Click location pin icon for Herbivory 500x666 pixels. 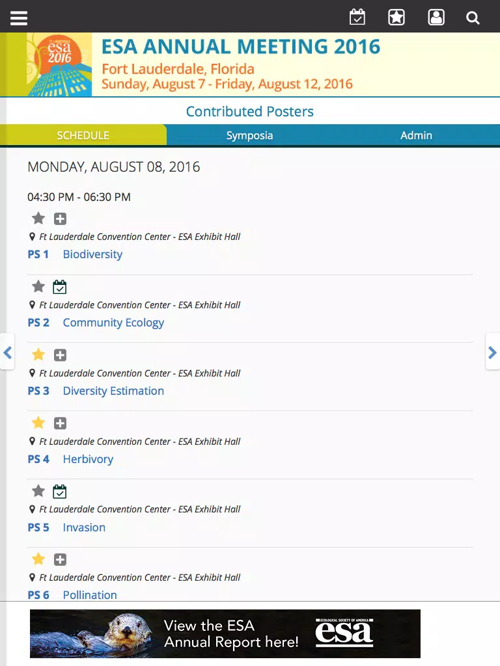click(32, 442)
